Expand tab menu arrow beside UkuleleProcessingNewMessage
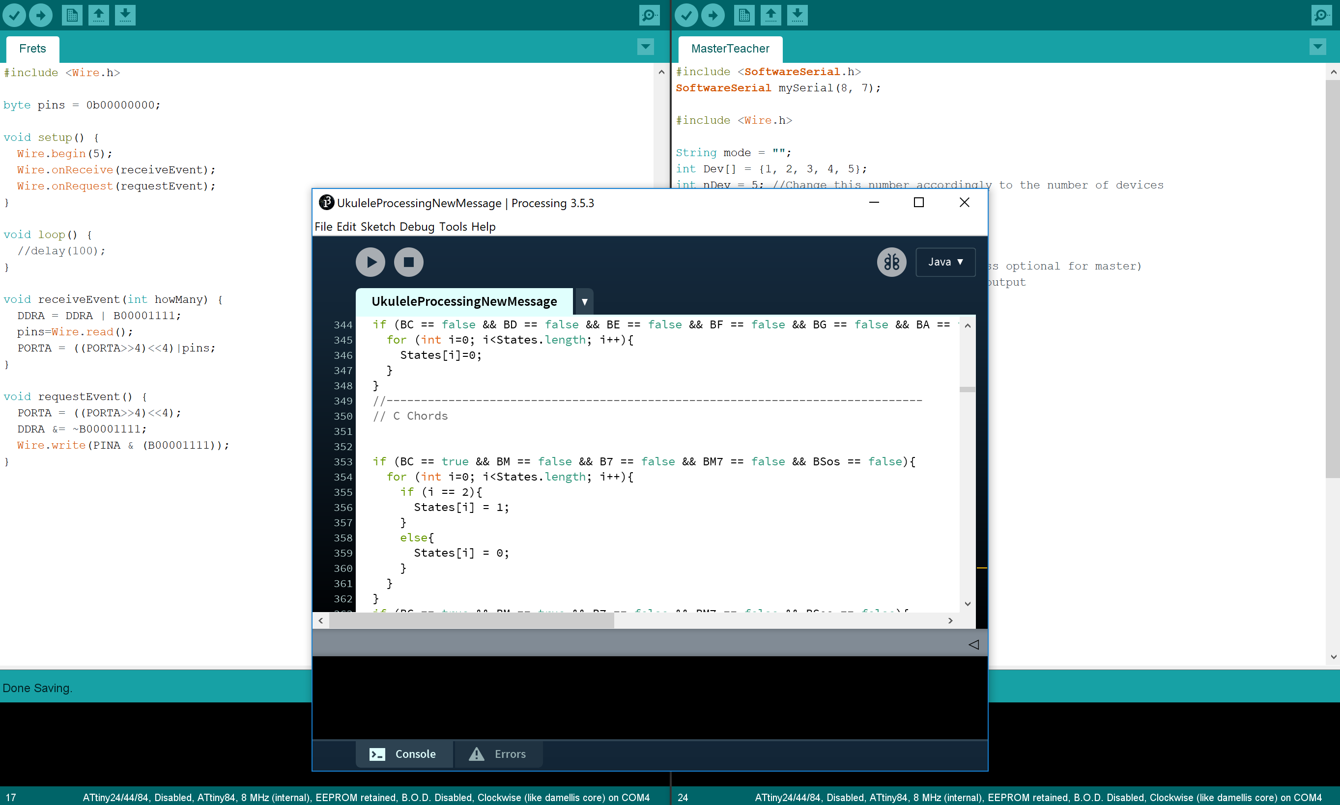Screen dimensions: 1340x805 [x=584, y=301]
